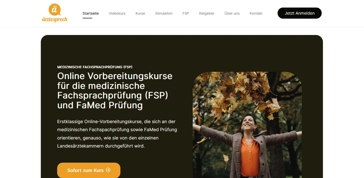Open the Kurse menu item
The width and height of the screenshot is (364, 178).
140,13
